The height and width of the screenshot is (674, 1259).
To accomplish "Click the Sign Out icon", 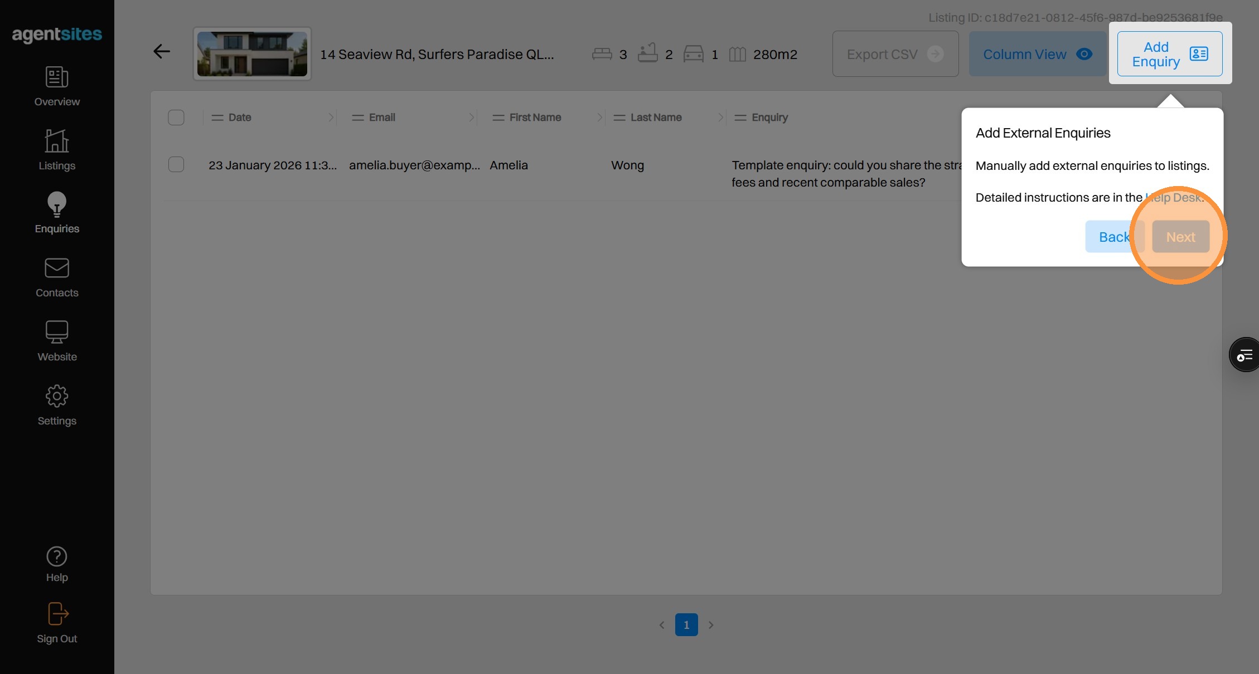I will tap(57, 614).
